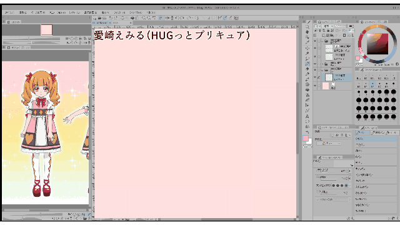Toggle the lock column box of the paper layer
400x225 pixels.
[319, 86]
